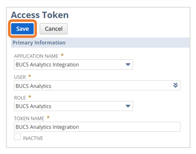Click the double-chevron icon in User field
Viewport: 196px width, 154px height.
pyautogui.click(x=175, y=85)
